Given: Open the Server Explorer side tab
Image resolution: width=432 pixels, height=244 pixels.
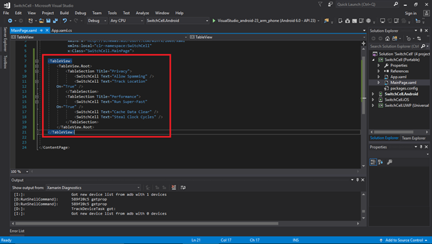Looking at the screenshot, I should pyautogui.click(x=5, y=39).
